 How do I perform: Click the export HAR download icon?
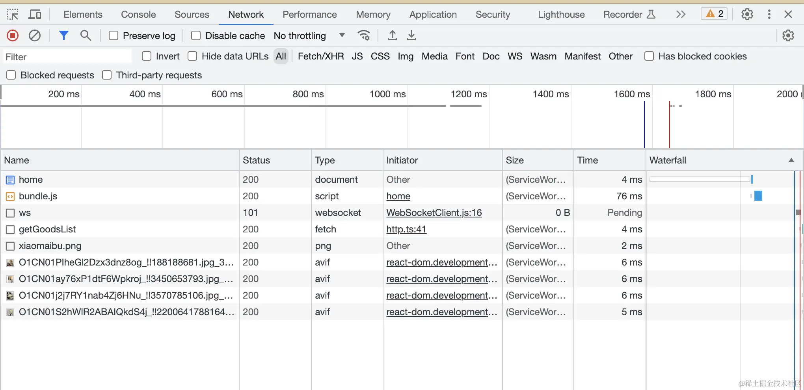coord(411,36)
